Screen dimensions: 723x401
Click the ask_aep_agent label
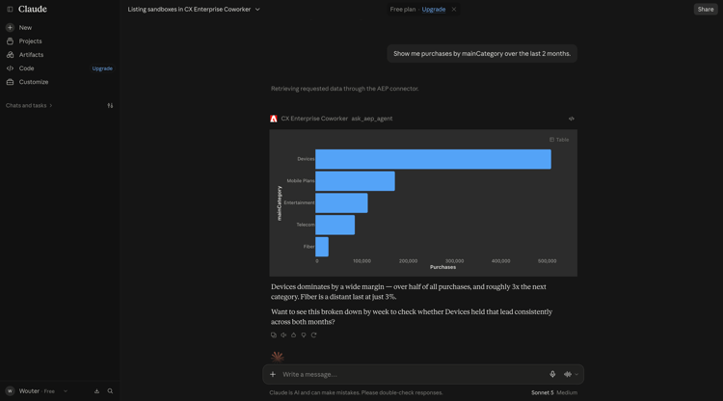[372, 119]
